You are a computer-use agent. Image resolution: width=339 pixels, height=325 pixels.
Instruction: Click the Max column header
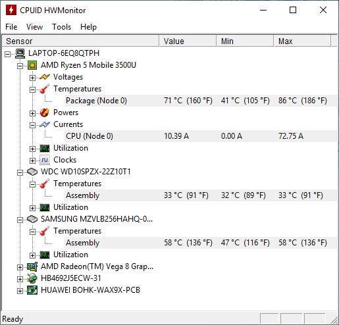click(302, 41)
